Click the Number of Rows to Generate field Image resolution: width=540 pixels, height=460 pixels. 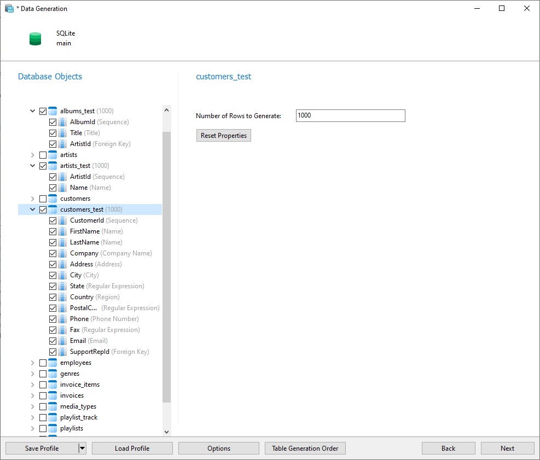(x=351, y=116)
